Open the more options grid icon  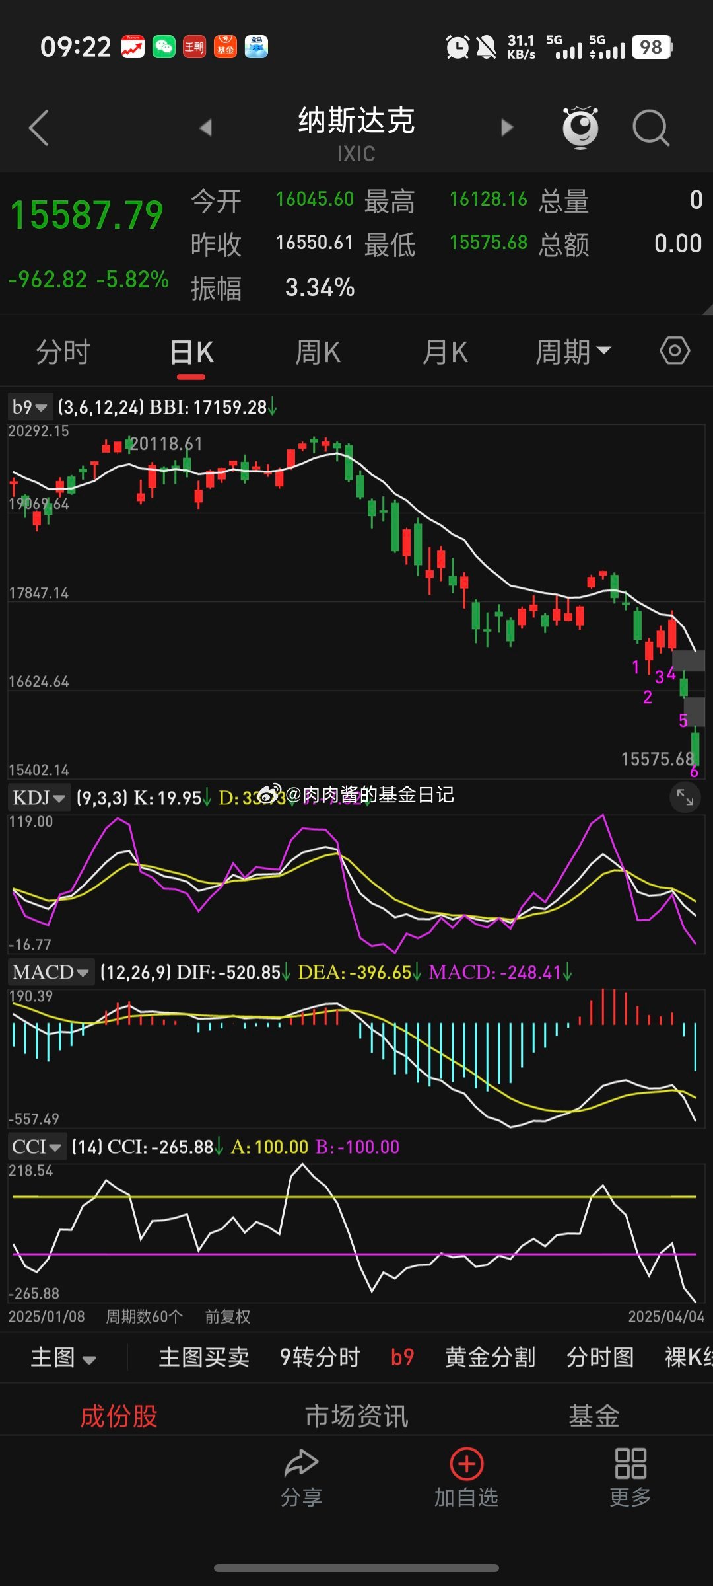(630, 1463)
